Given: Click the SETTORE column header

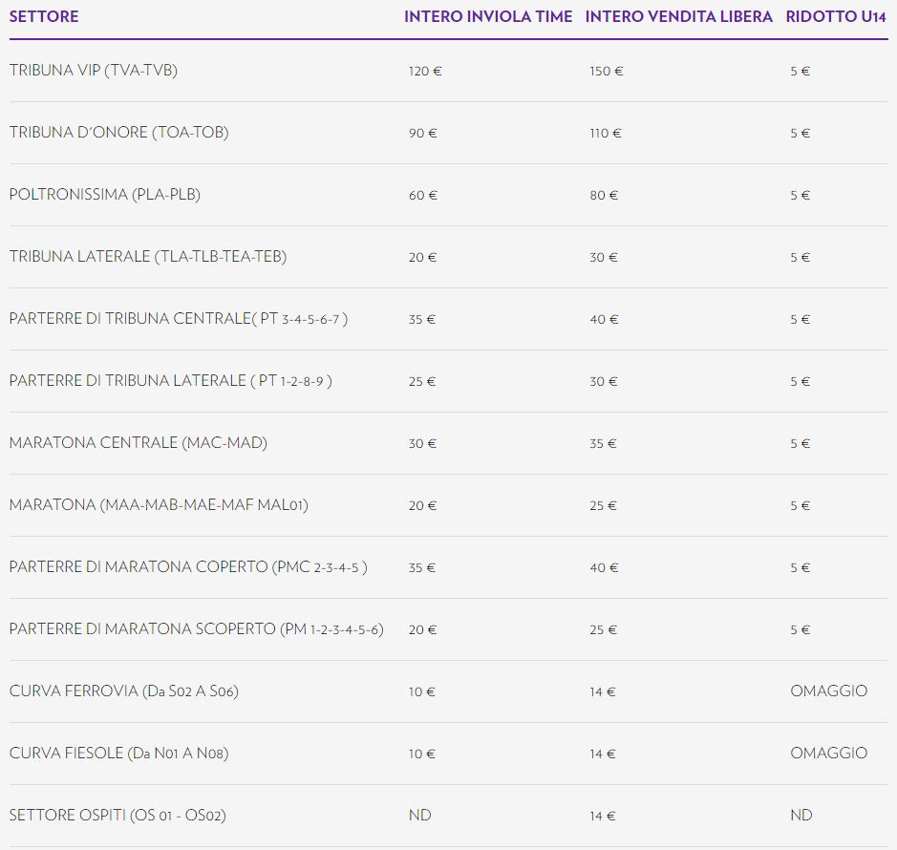Looking at the screenshot, I should (44, 17).
